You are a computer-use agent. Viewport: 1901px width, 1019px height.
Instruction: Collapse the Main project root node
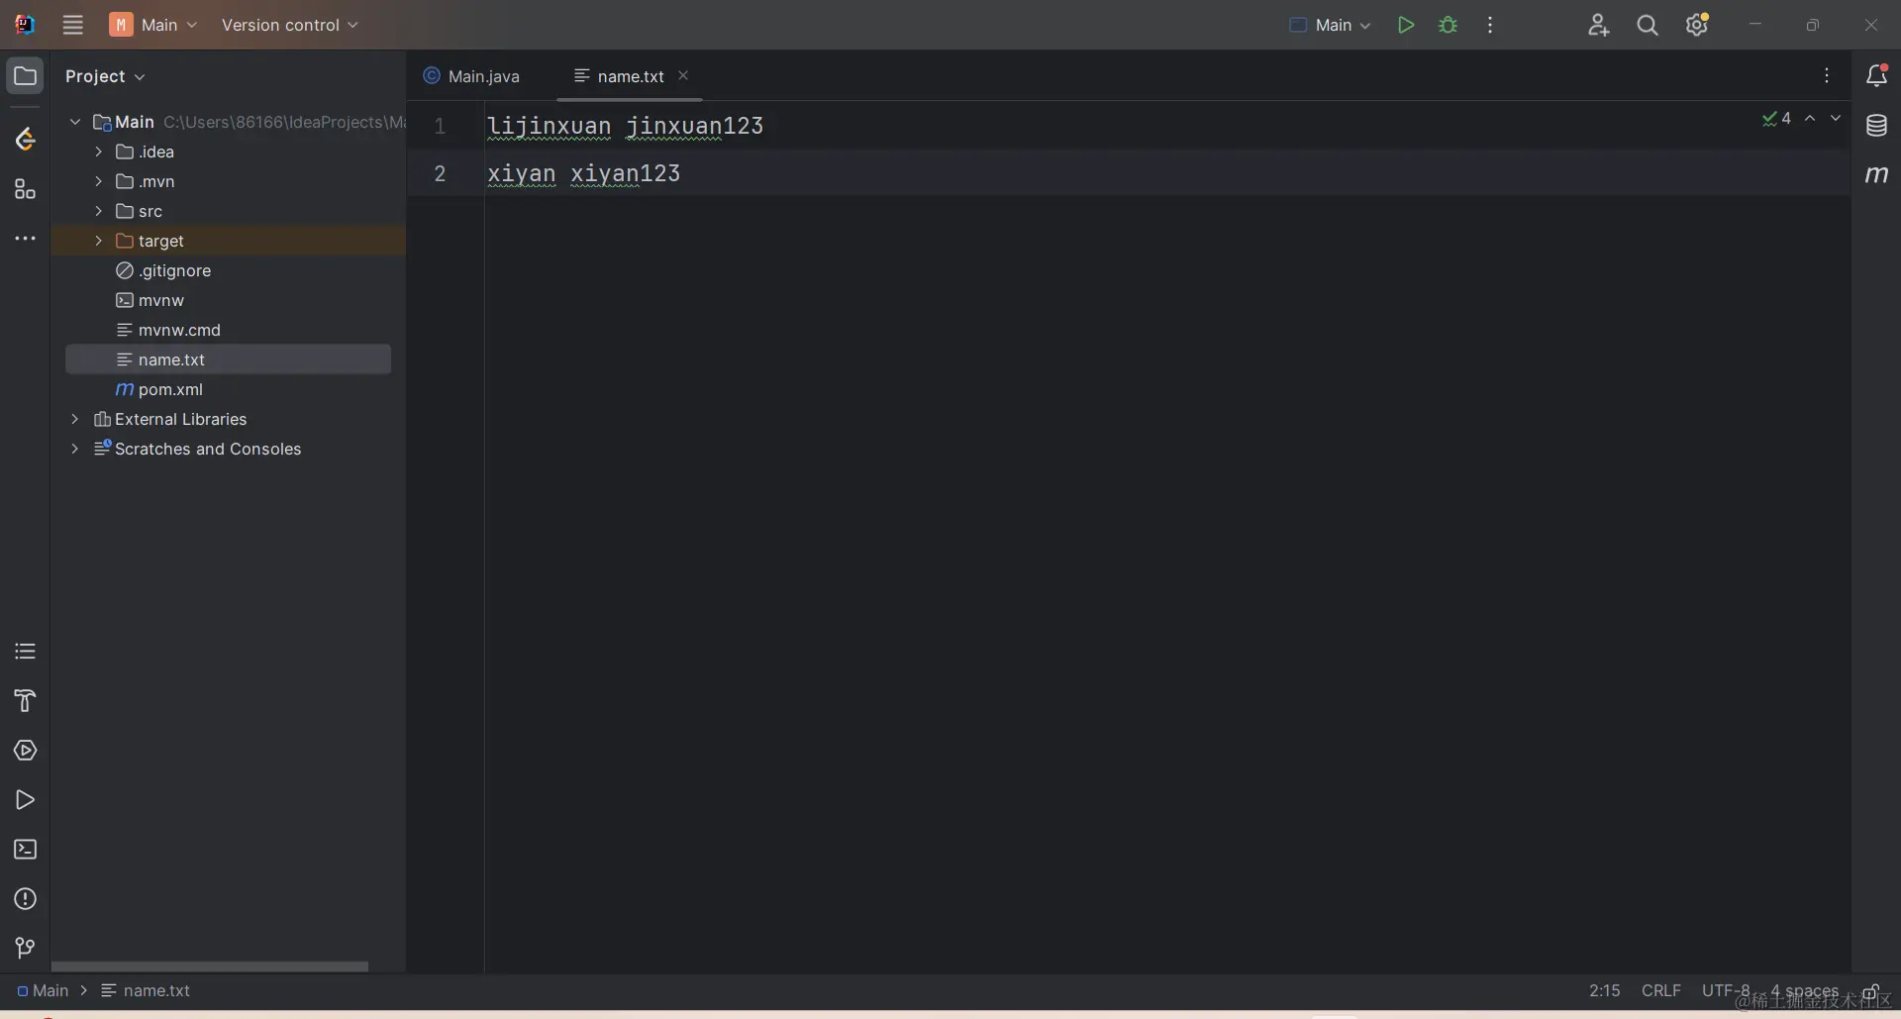[75, 122]
